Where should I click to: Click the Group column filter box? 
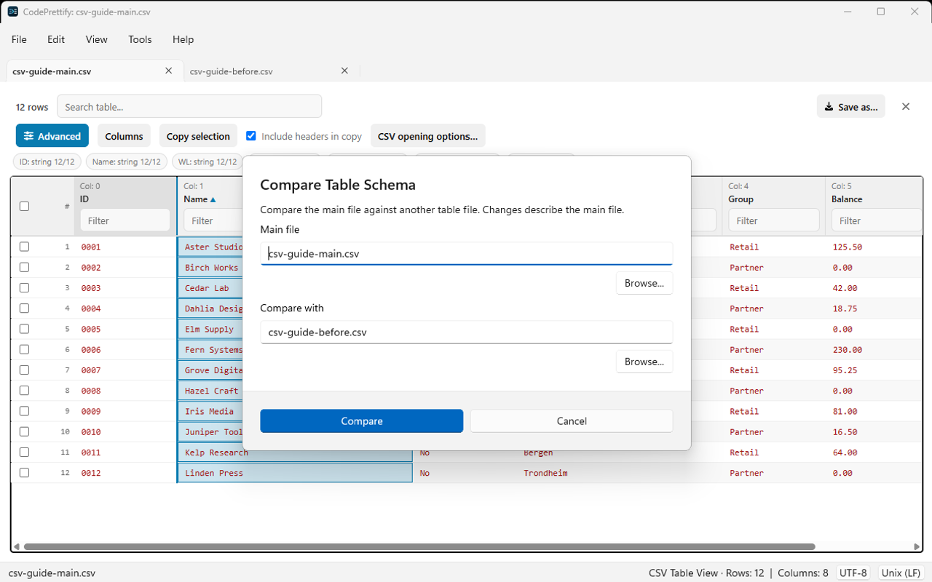tap(773, 220)
